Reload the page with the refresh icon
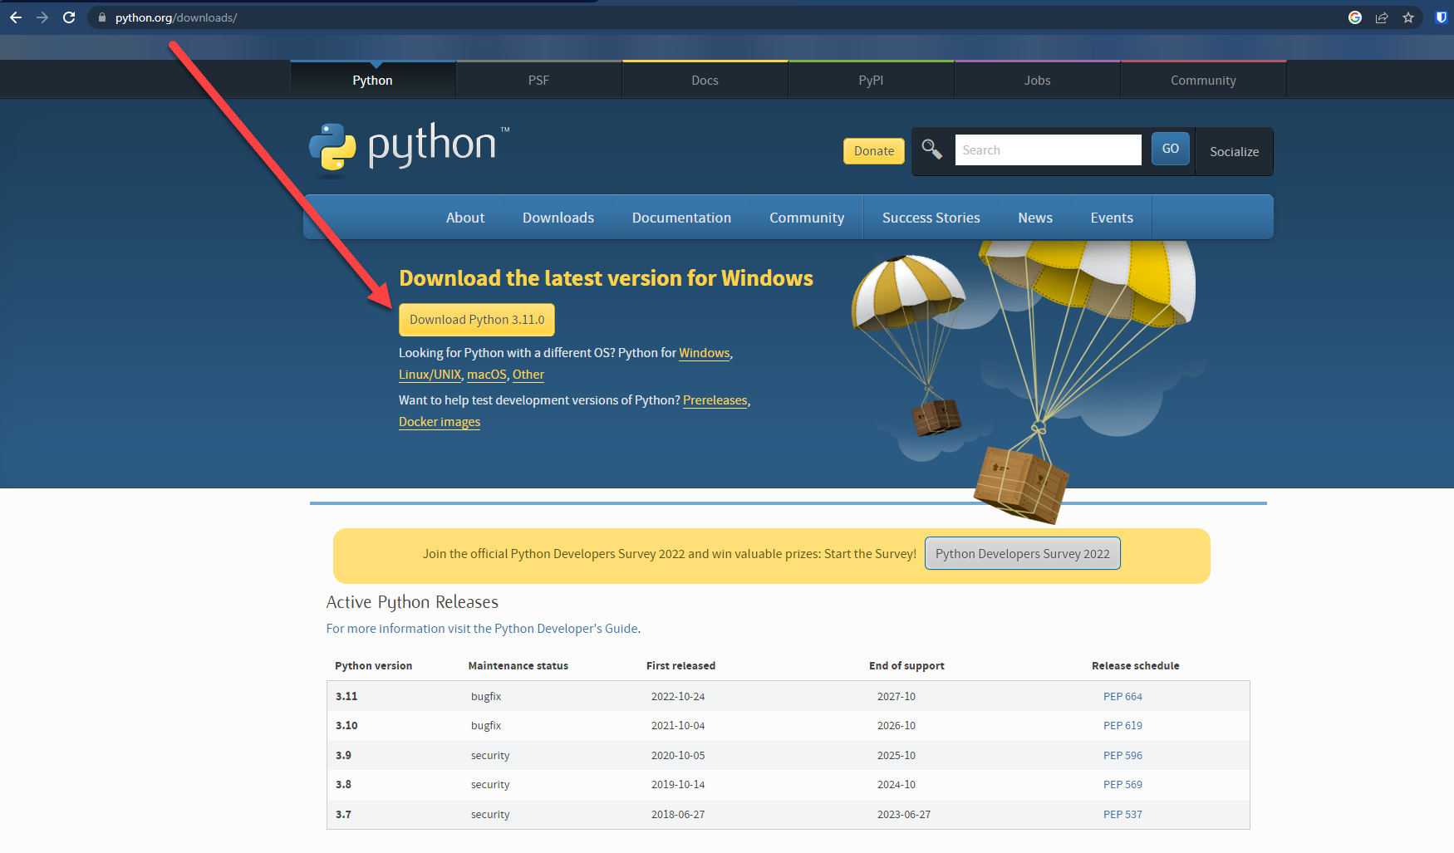Viewport: 1454px width, 853px height. point(69,17)
